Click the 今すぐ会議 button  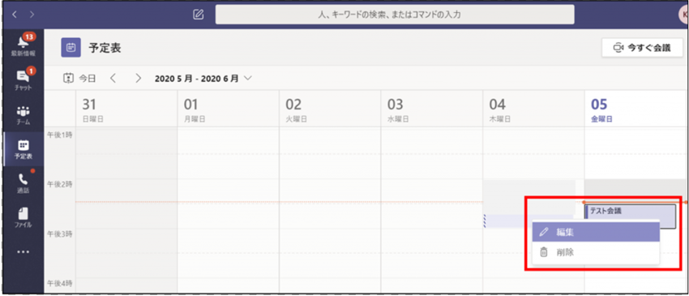pos(642,48)
